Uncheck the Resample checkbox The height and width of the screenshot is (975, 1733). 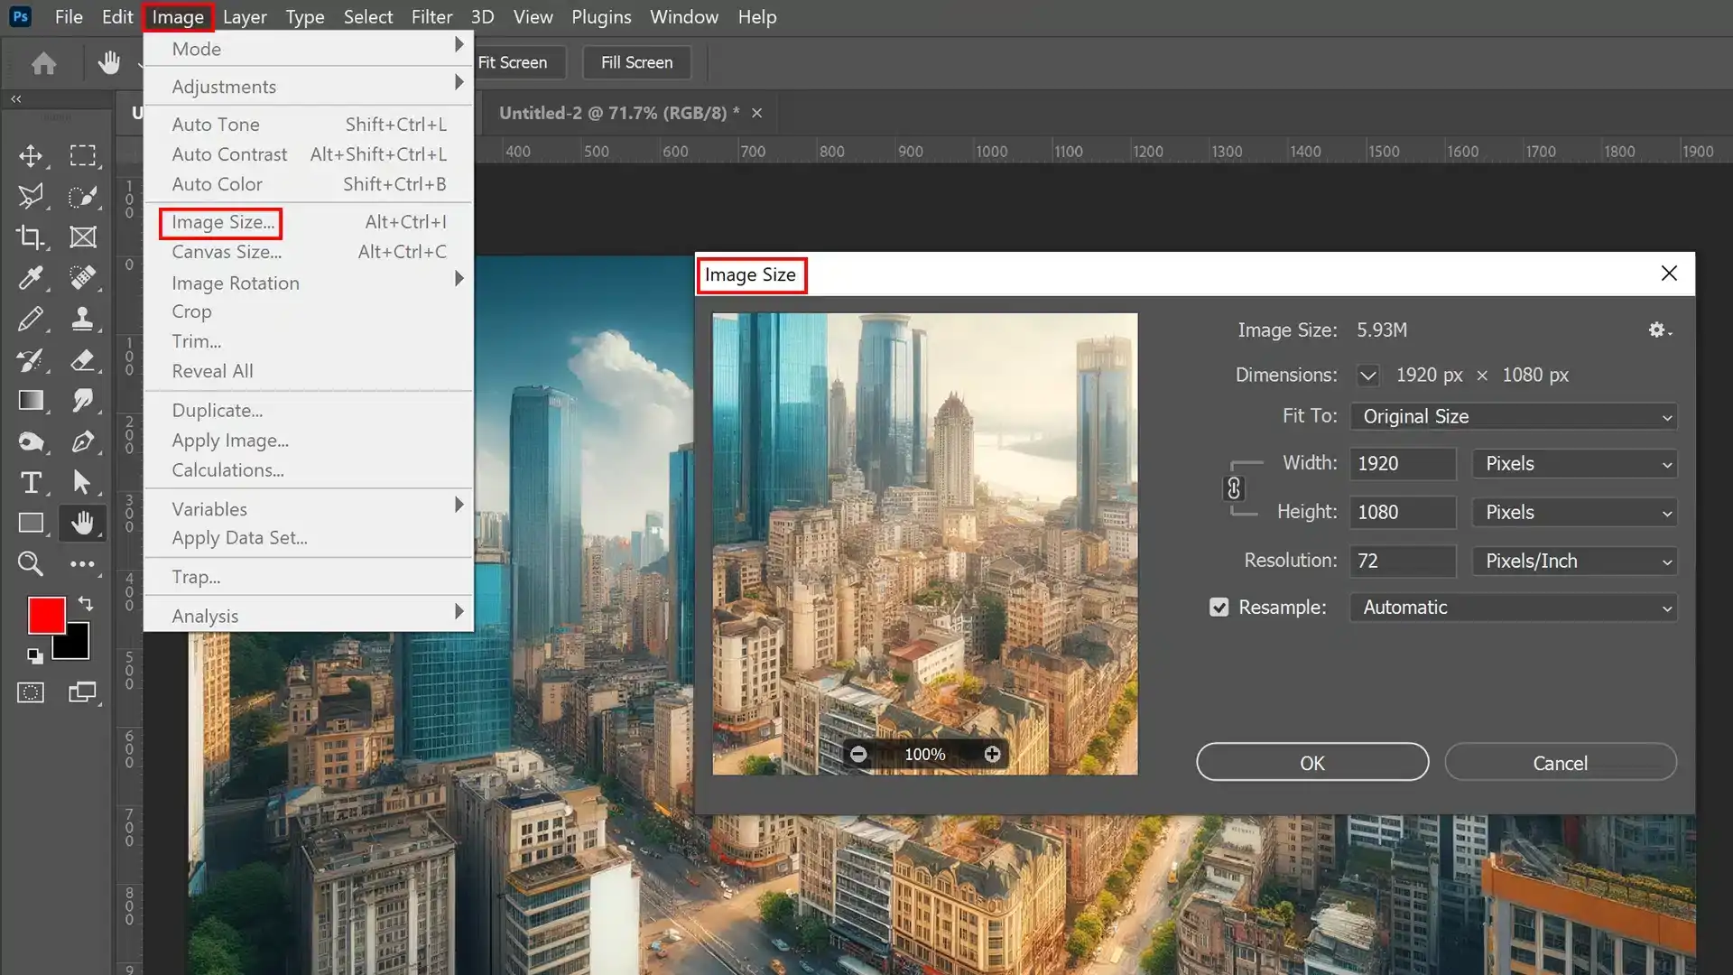(x=1219, y=608)
